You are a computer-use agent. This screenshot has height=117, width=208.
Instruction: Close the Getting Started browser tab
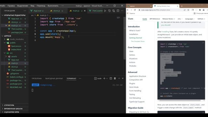point(177,6)
